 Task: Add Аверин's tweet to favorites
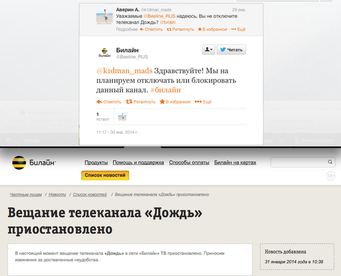212,30
